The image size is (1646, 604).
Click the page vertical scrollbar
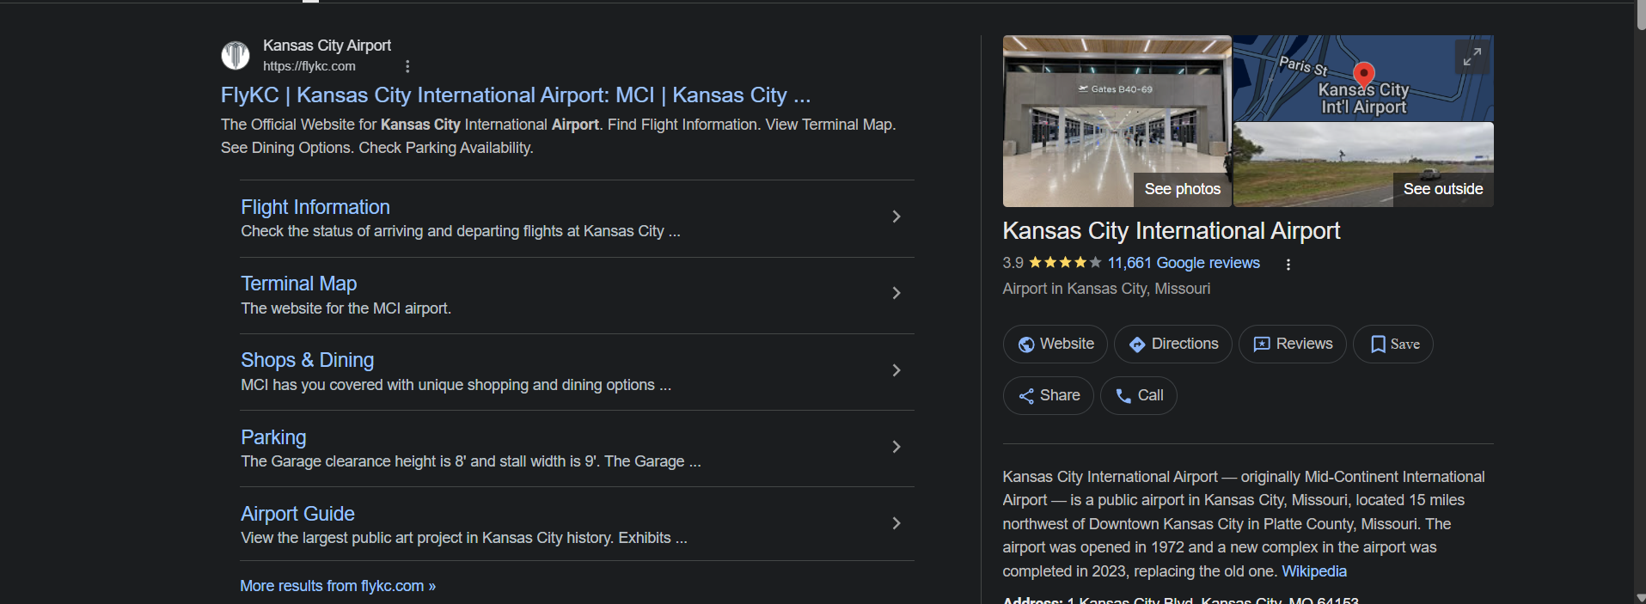point(1640,301)
